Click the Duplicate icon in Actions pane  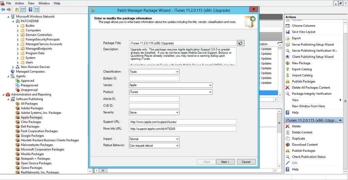(288, 139)
